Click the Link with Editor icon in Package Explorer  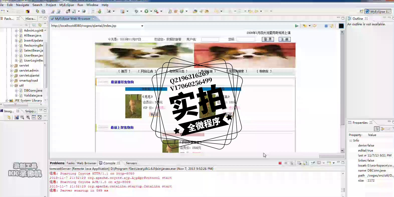point(40,25)
